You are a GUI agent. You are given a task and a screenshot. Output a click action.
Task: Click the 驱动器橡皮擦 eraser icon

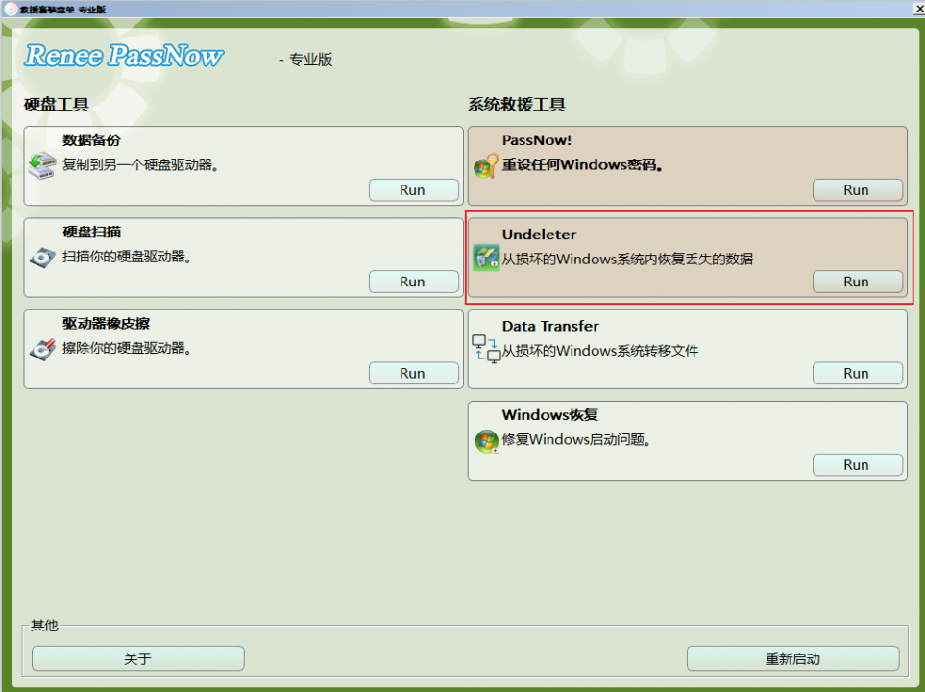point(42,349)
